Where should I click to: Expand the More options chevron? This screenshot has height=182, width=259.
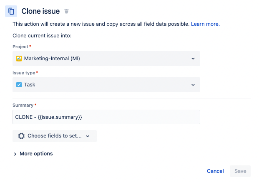coord(15,154)
